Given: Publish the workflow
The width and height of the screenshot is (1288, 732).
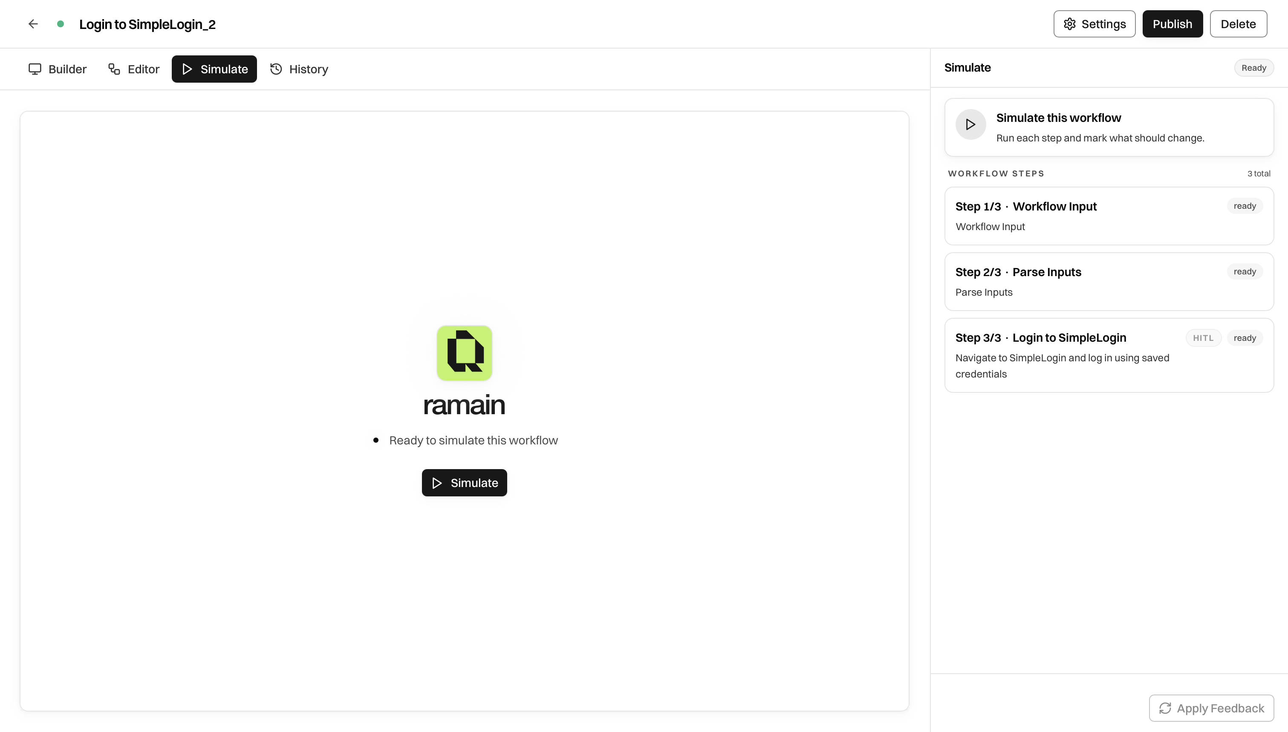Looking at the screenshot, I should (1172, 23).
